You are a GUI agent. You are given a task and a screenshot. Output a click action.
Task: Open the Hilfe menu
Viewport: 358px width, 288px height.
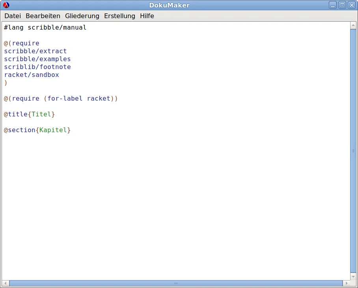[x=147, y=16]
